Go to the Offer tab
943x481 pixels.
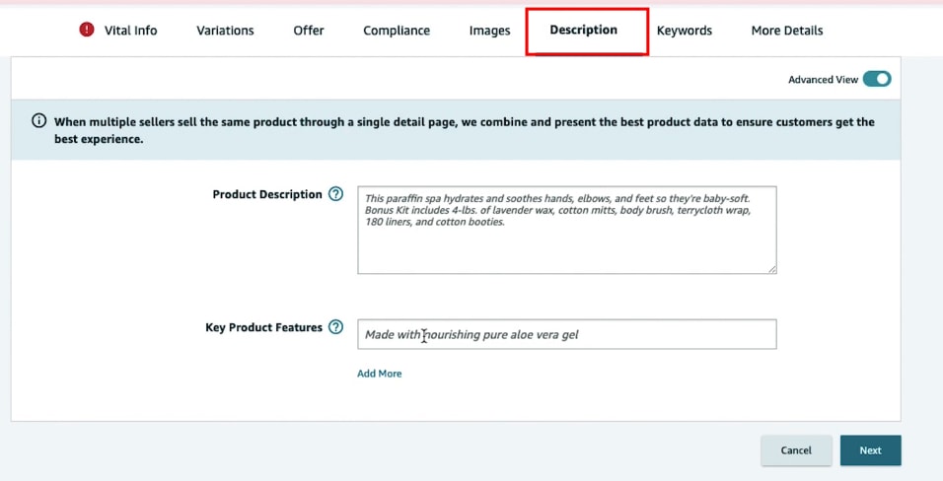[309, 31]
